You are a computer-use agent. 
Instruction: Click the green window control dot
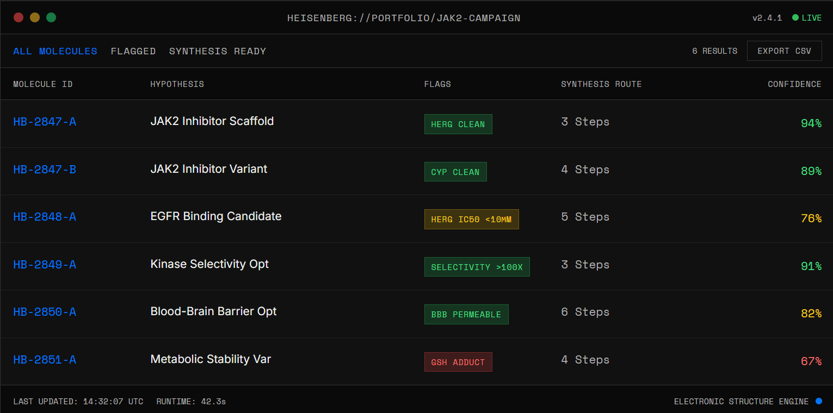(x=51, y=17)
